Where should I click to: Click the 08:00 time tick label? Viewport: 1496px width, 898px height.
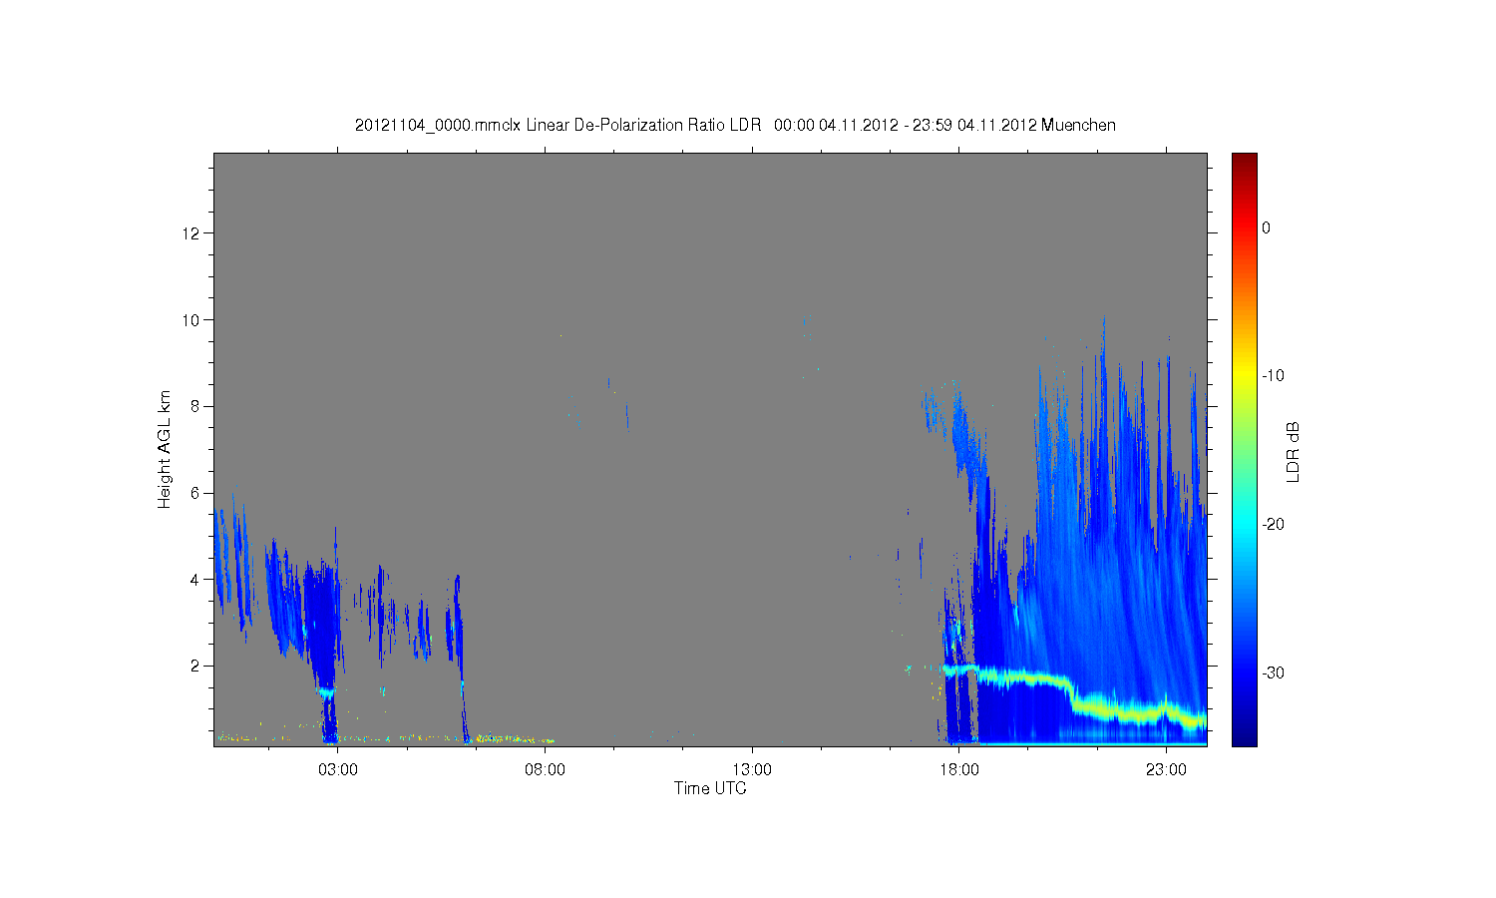point(546,770)
